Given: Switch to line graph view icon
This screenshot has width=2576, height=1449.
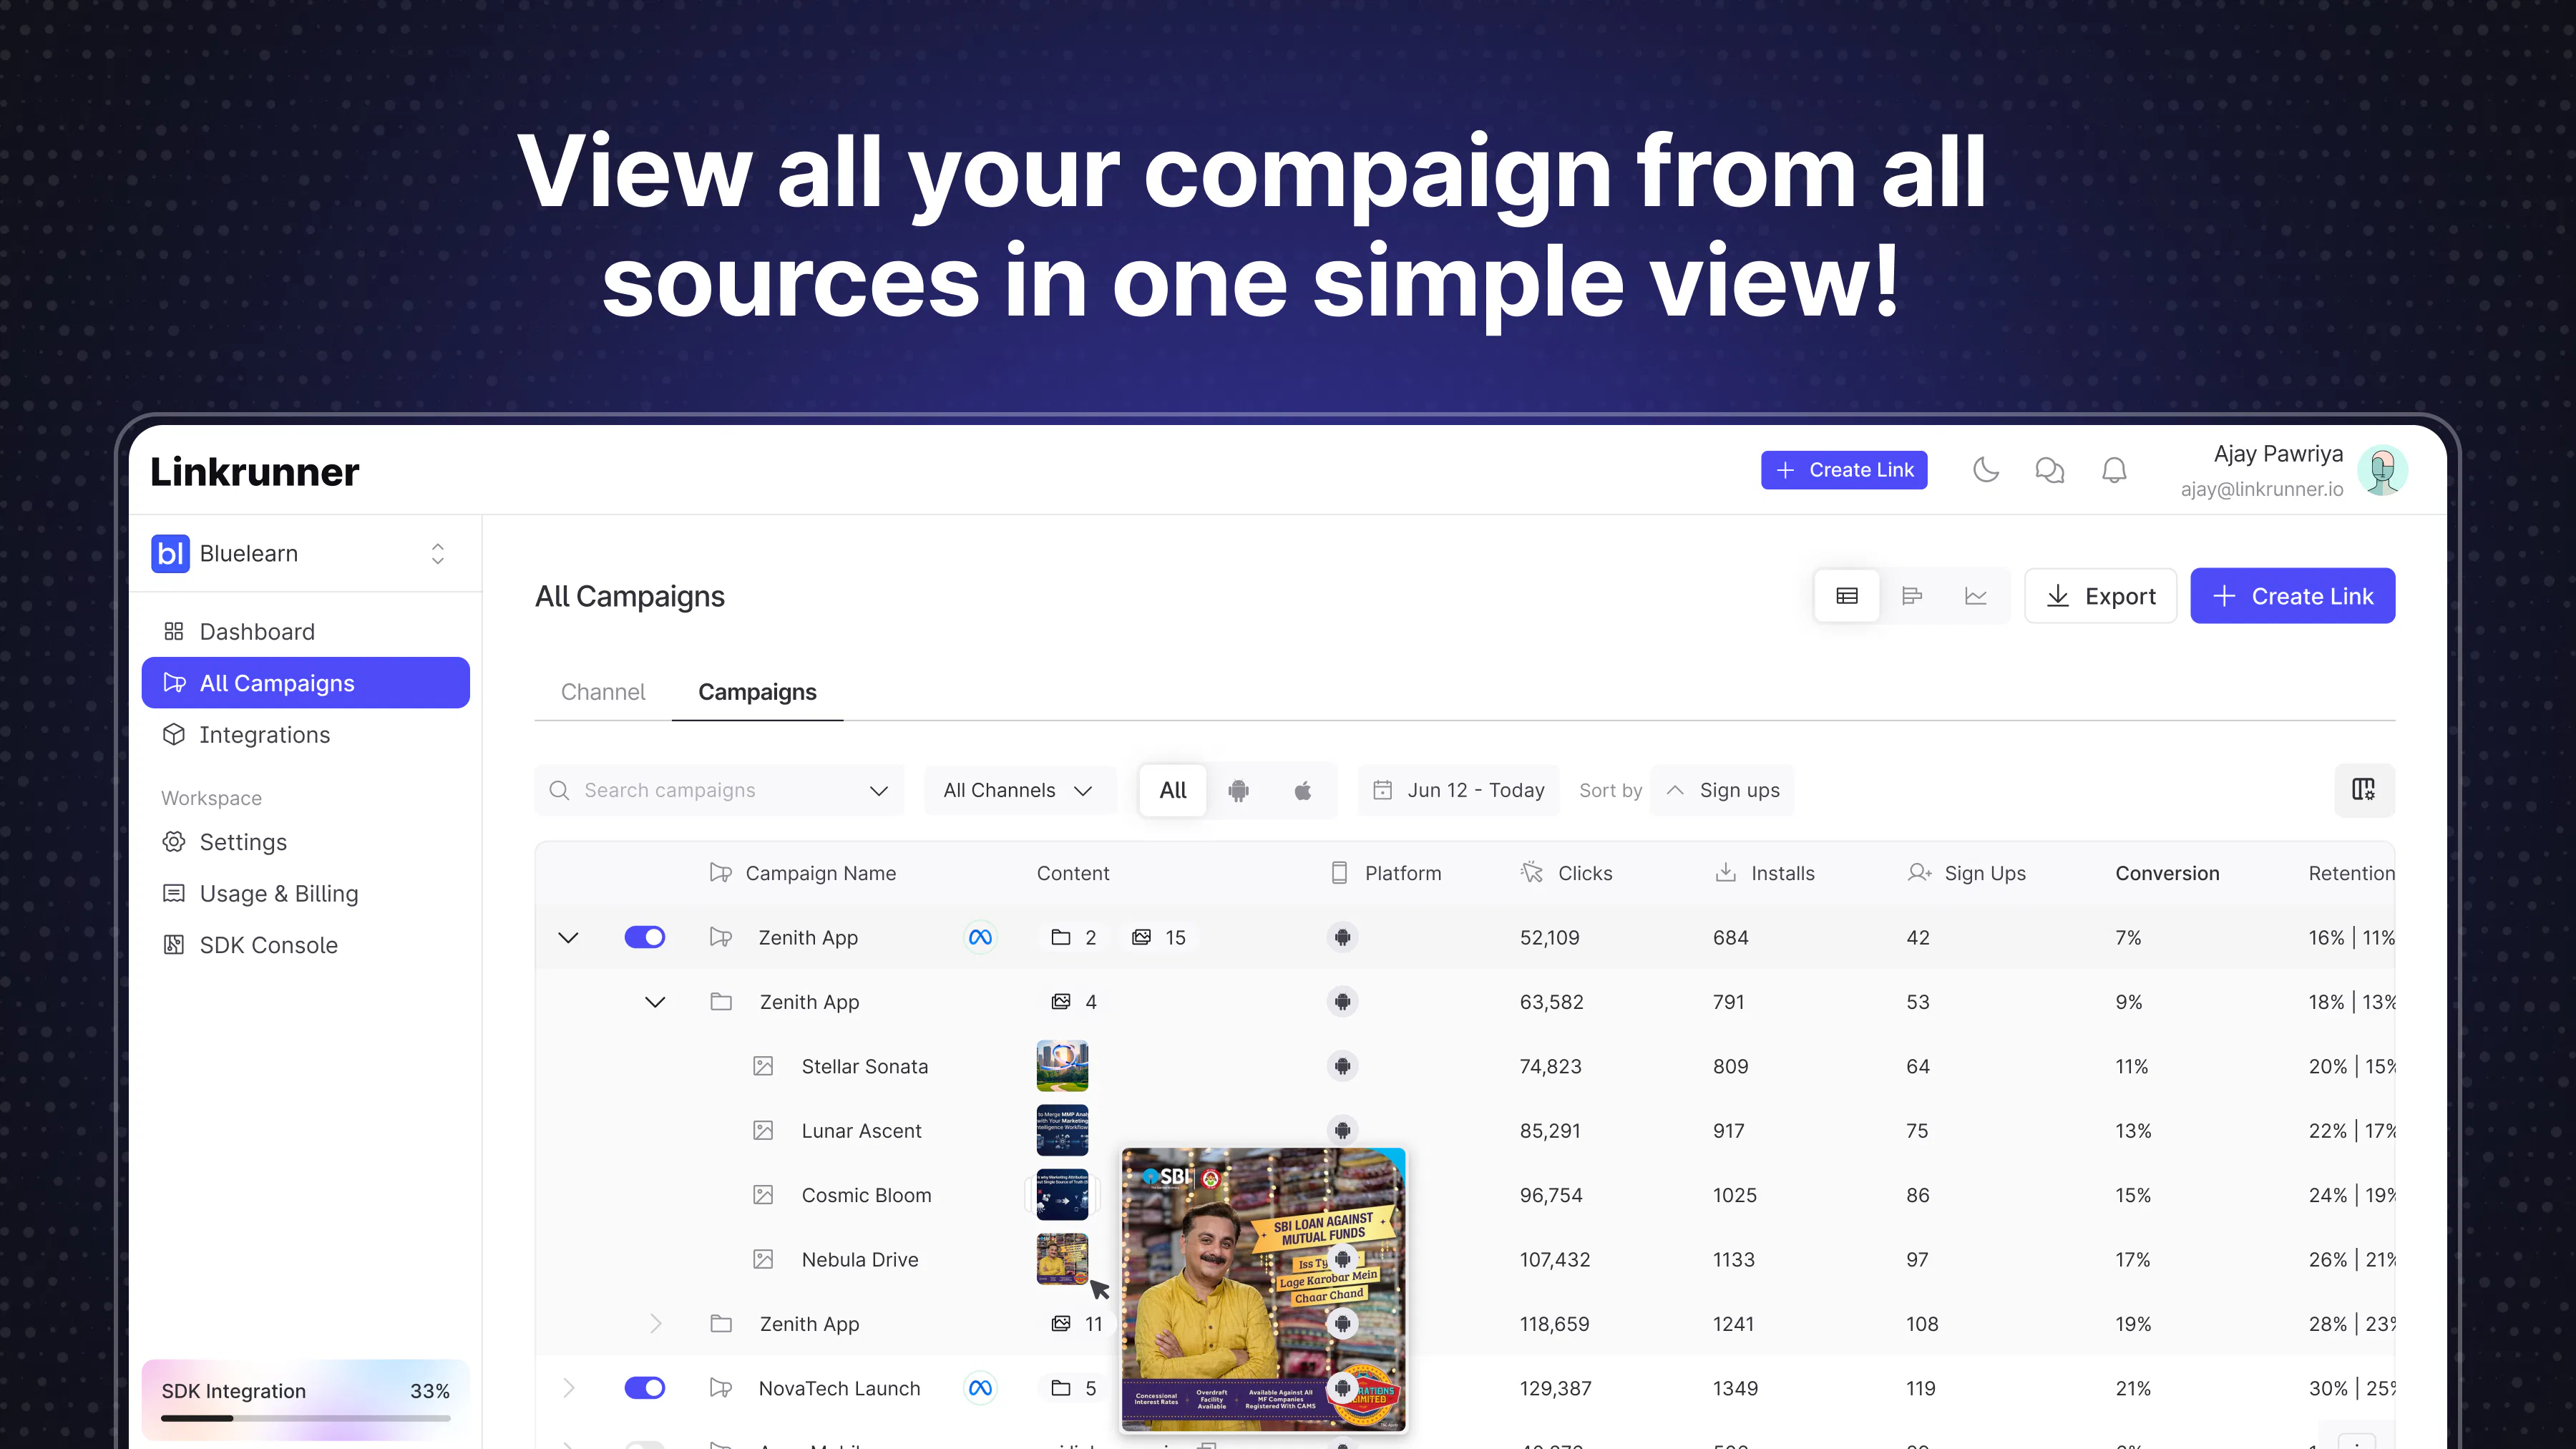Looking at the screenshot, I should (1976, 596).
